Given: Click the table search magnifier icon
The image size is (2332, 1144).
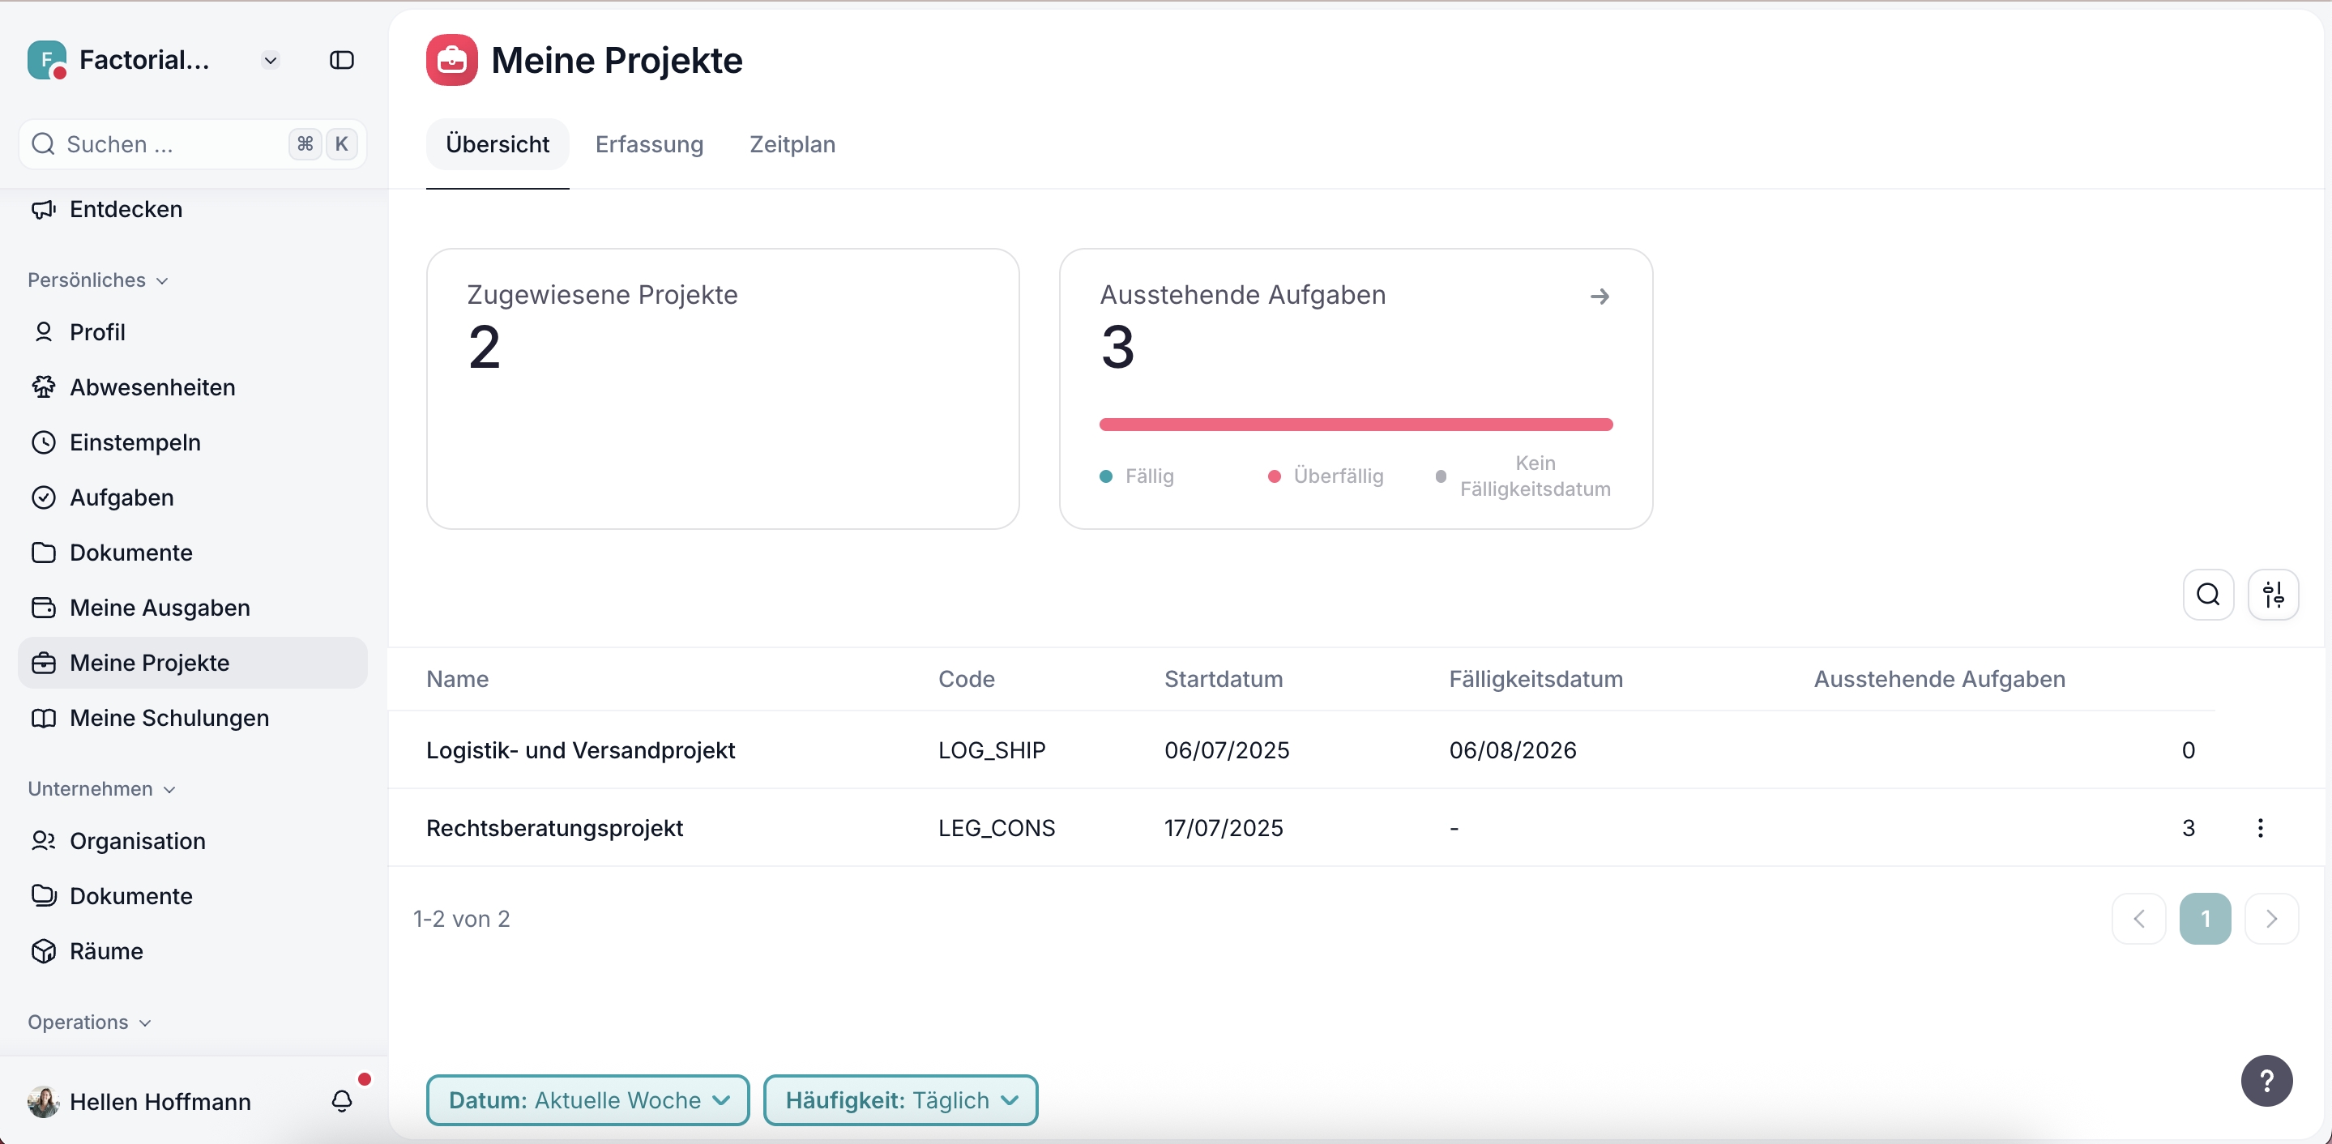Looking at the screenshot, I should pos(2208,595).
